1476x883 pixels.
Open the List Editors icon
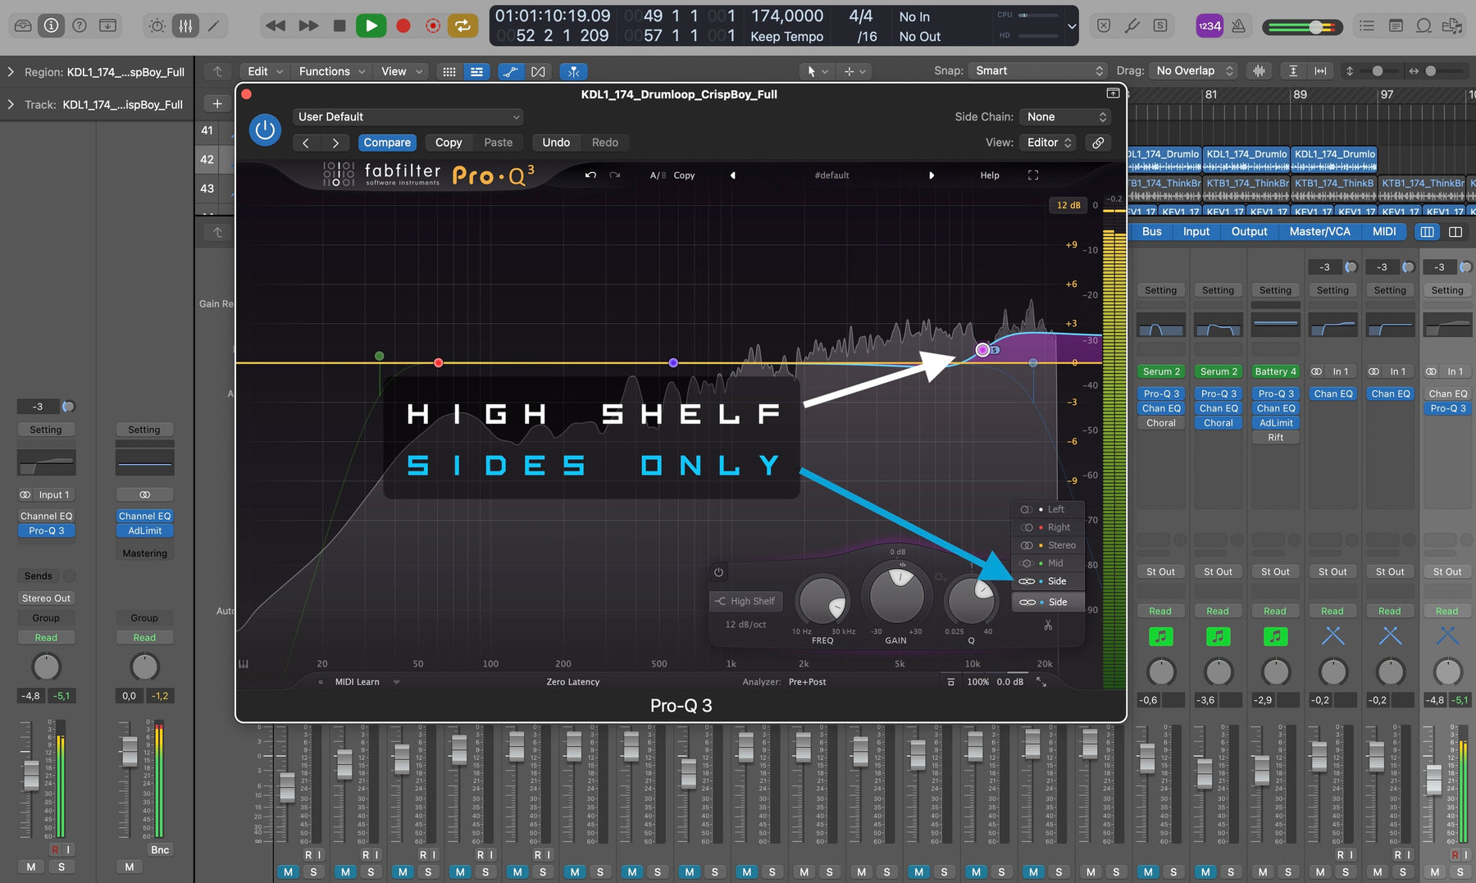point(1367,25)
